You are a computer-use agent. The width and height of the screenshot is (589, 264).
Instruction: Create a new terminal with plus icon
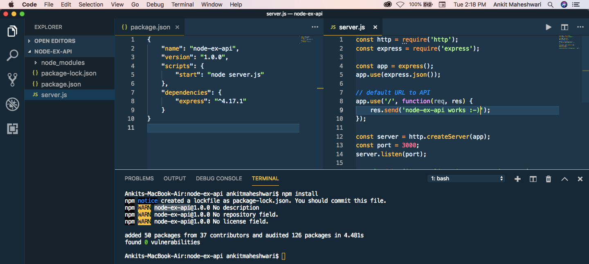click(x=517, y=179)
